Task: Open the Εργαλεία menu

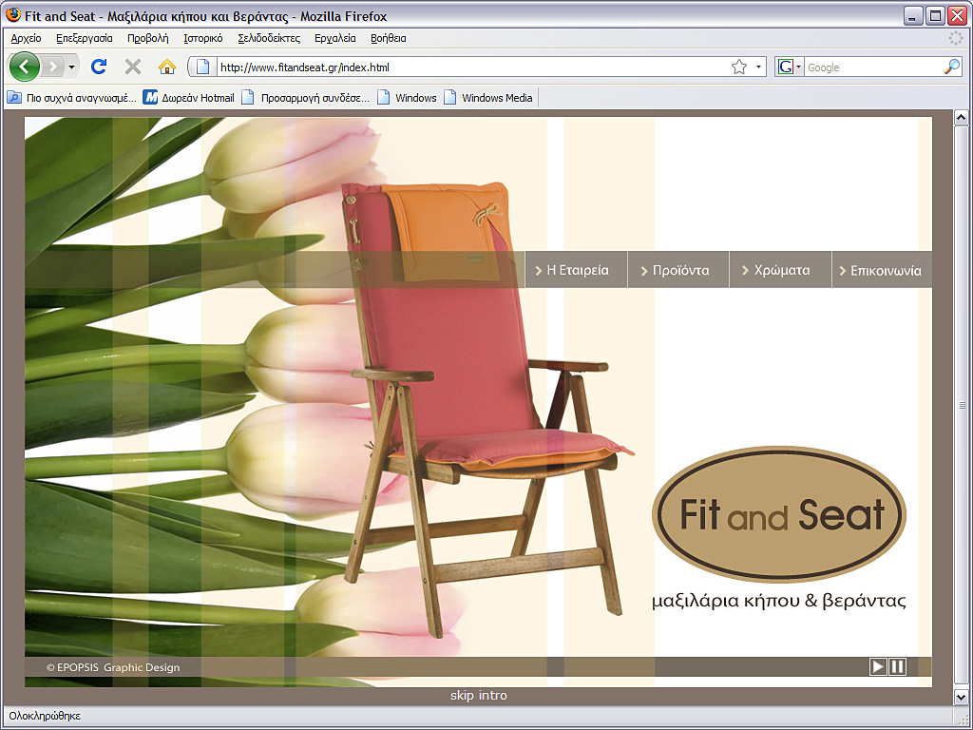Action: (335, 38)
